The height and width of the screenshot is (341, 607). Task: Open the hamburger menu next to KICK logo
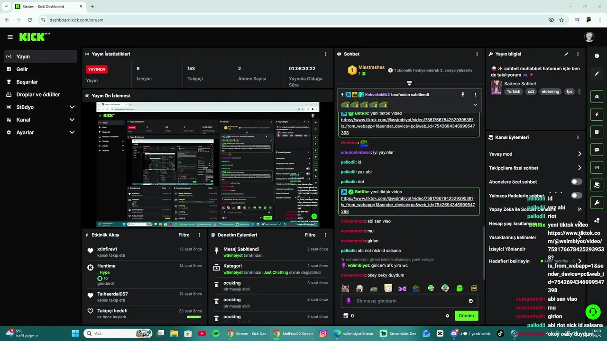click(10, 37)
